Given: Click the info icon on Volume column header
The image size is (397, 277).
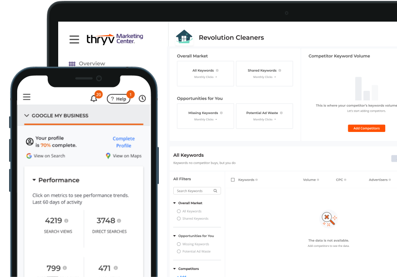Looking at the screenshot, I should click(x=318, y=180).
